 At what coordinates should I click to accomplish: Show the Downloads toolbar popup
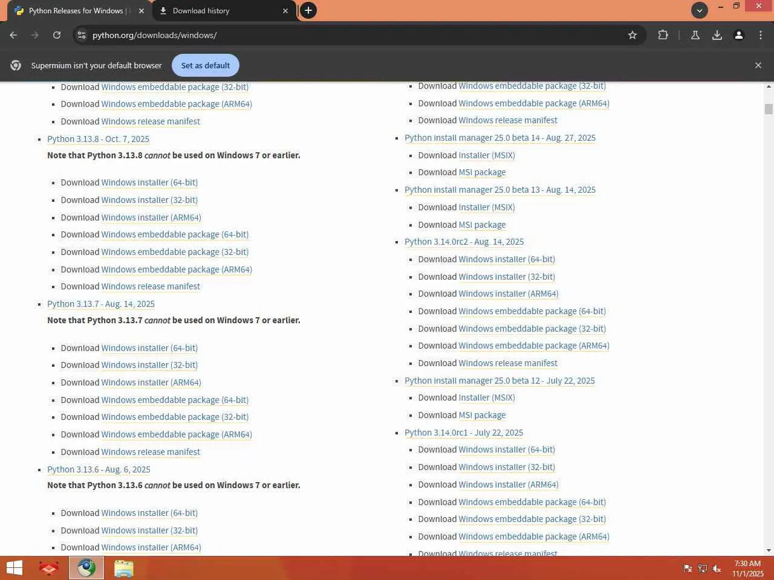coord(717,35)
